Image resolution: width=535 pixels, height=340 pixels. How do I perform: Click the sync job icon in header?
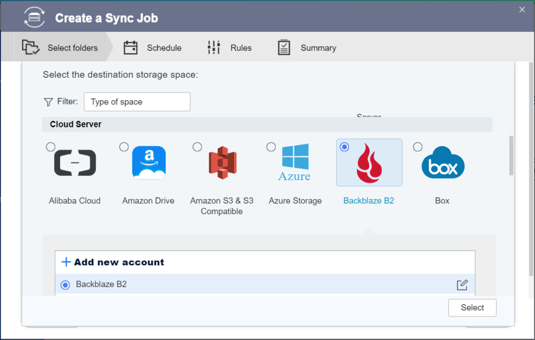(x=34, y=17)
